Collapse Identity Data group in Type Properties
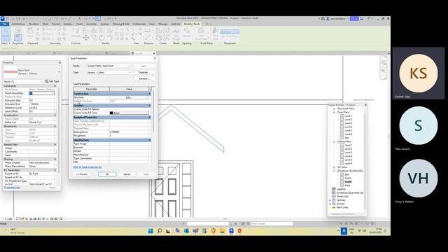 click(149, 140)
